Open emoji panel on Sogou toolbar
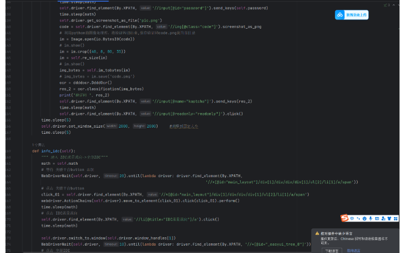The height and width of the screenshot is (253, 405). pos(364,219)
